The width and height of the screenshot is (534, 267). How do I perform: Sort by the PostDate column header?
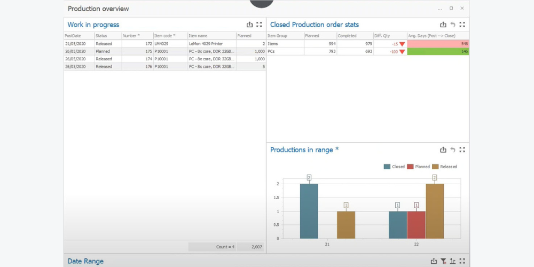(x=79, y=36)
